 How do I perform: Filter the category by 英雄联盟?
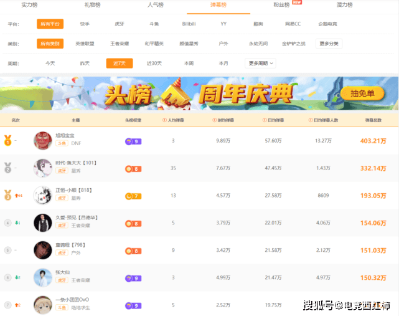pos(85,44)
